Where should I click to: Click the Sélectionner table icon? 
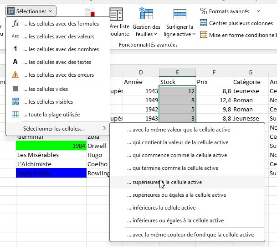tap(11, 11)
